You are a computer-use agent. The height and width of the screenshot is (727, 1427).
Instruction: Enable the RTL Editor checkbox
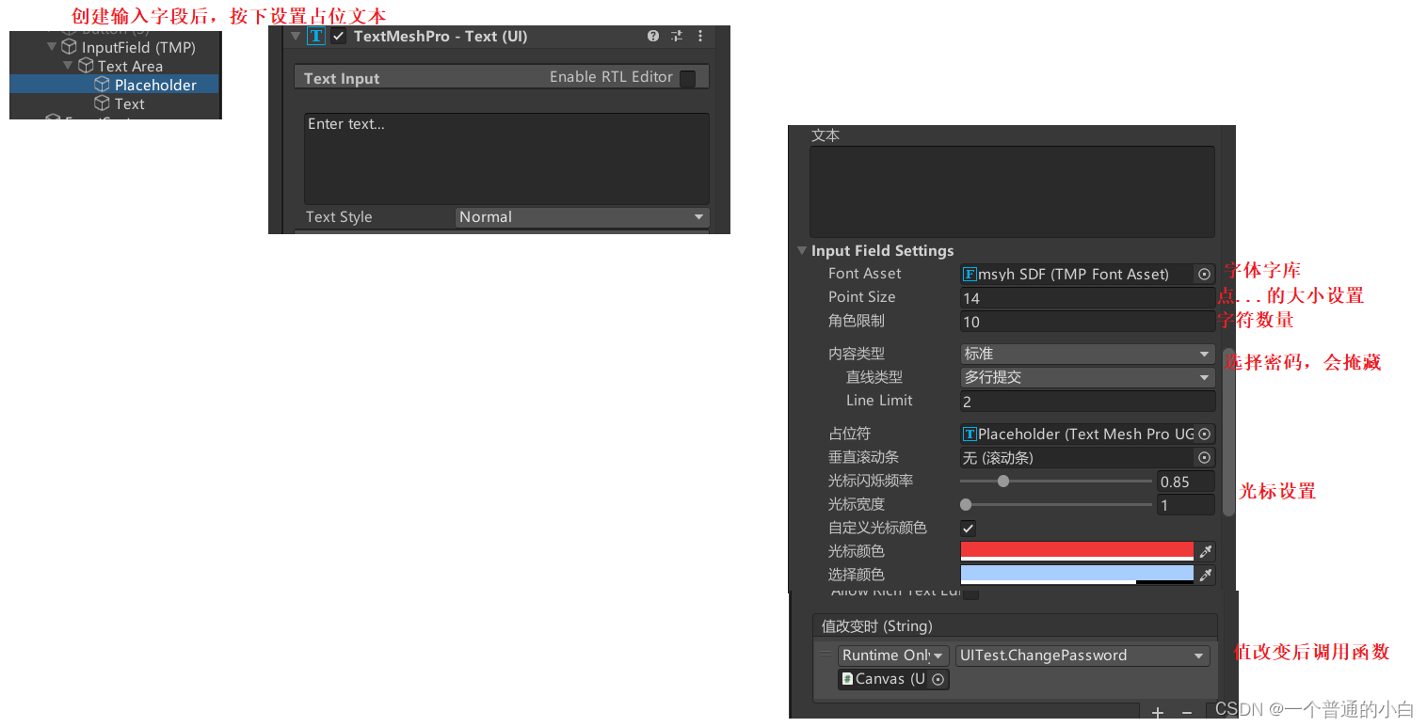pyautogui.click(x=688, y=78)
